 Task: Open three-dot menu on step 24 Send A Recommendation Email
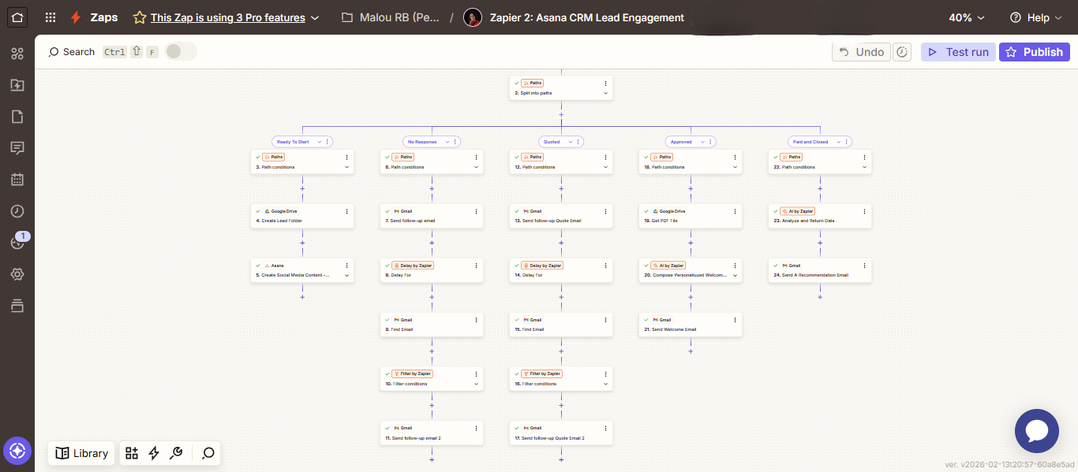pyautogui.click(x=865, y=266)
